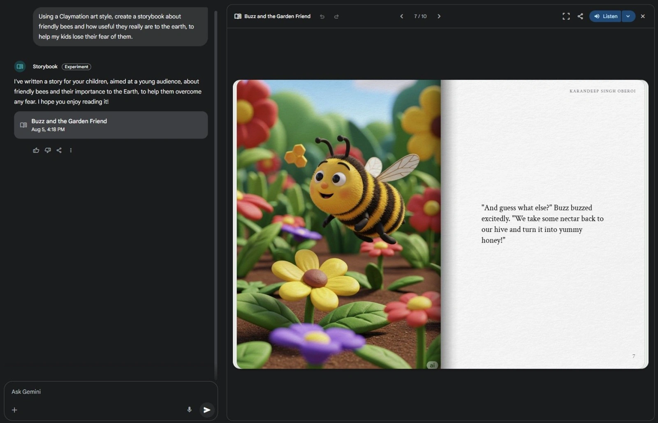This screenshot has height=423, width=658.
Task: Advance to the next storybook page
Action: [439, 16]
